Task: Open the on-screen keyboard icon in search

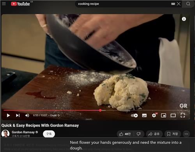Action: coord(173,4)
